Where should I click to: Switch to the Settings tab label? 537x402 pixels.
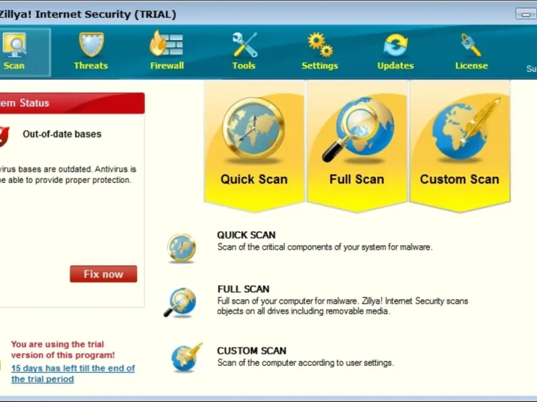[x=320, y=65]
